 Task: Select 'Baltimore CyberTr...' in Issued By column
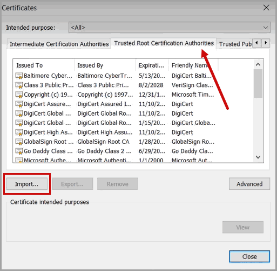(x=105, y=76)
